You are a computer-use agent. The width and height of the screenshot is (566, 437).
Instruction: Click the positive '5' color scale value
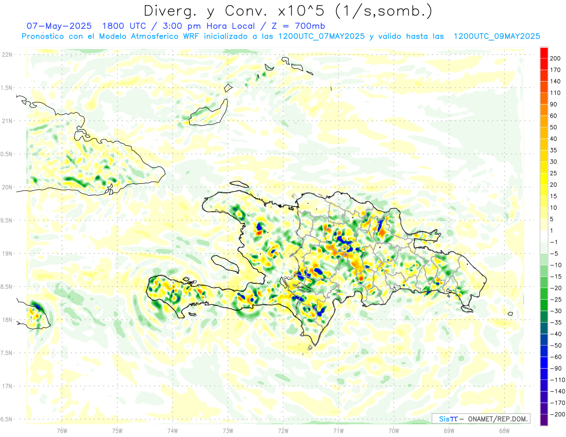click(552, 219)
